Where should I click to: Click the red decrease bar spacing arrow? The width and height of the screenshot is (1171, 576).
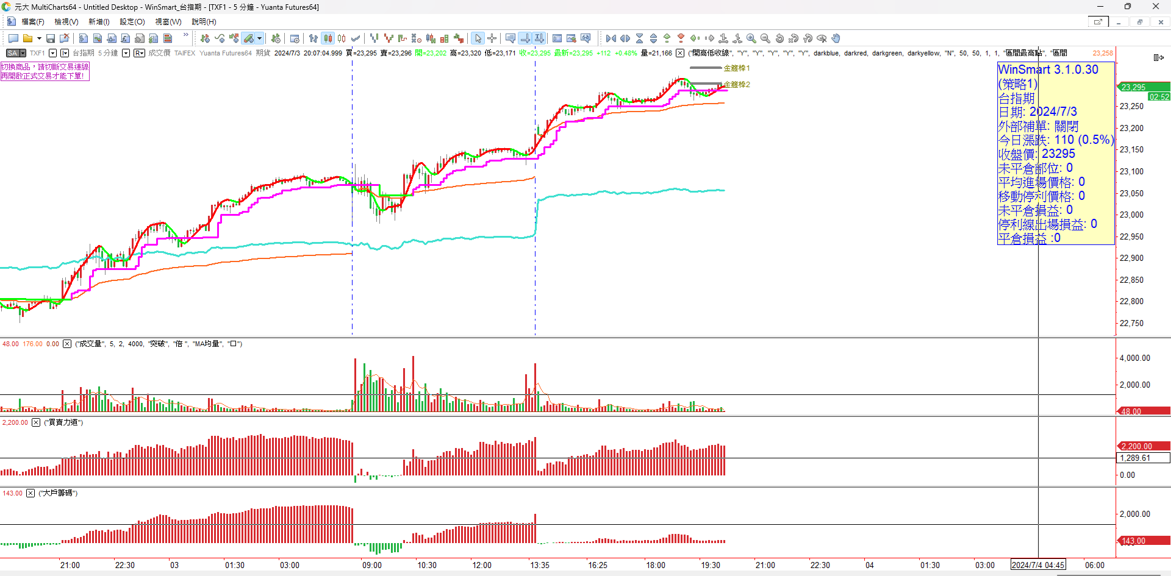click(681, 38)
